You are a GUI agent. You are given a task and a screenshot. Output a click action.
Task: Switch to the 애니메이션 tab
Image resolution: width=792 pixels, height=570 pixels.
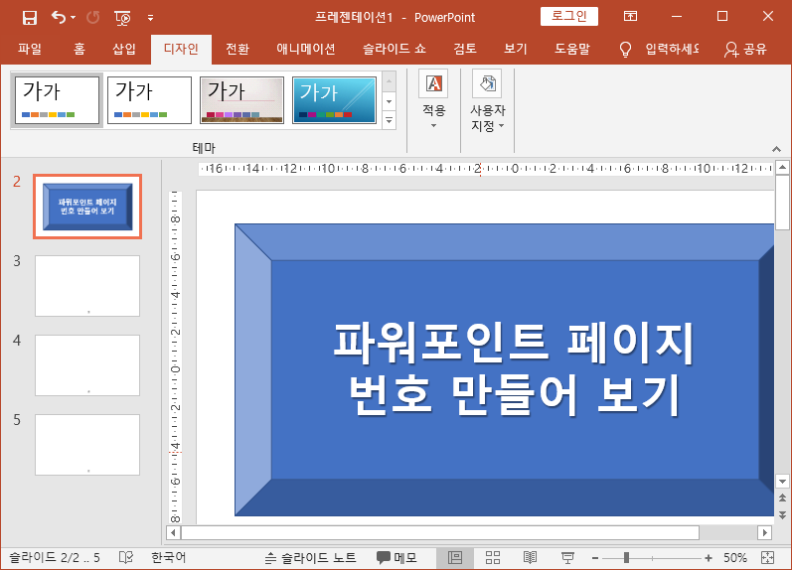pos(306,49)
